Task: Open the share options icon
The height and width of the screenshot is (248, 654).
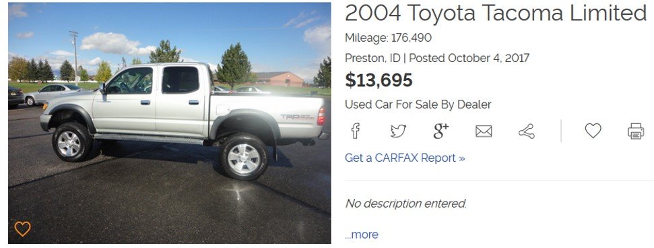Action: pyautogui.click(x=527, y=131)
